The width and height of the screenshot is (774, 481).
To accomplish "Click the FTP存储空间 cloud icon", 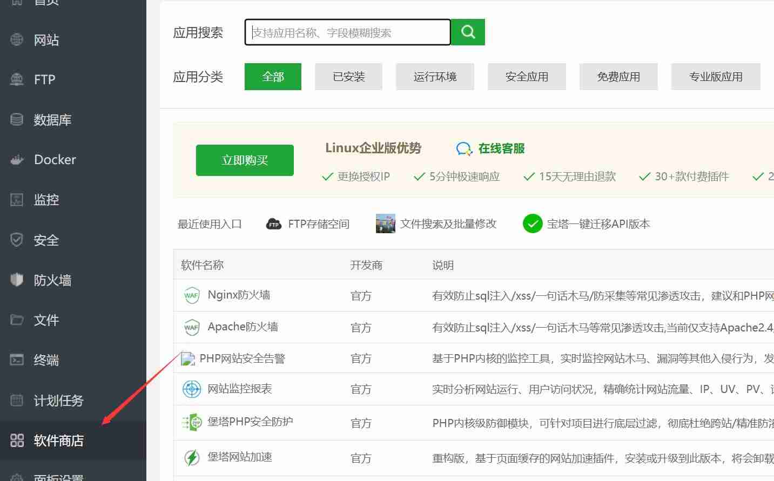I will click(x=274, y=223).
